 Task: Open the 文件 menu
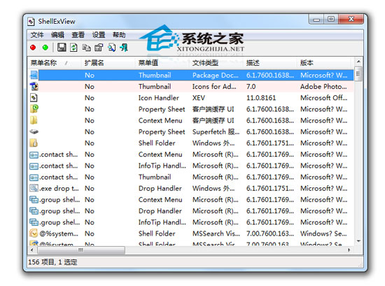click(37, 35)
